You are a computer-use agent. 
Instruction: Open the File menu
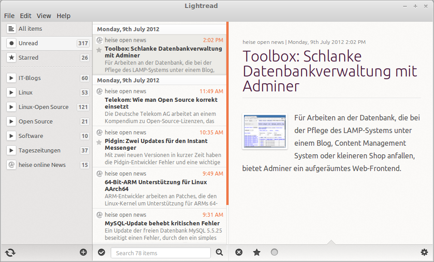coord(10,16)
